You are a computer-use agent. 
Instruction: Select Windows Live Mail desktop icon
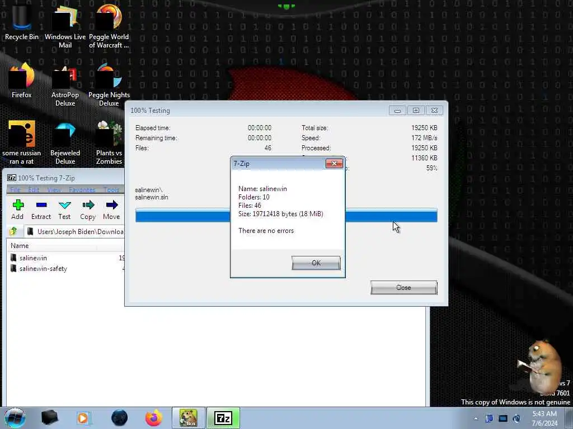click(65, 26)
